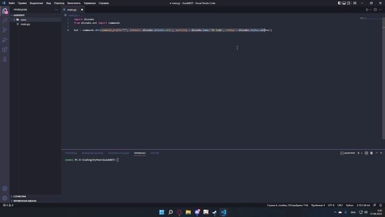The image size is (385, 217).
Task: Click the run Python file play button
Action: [367, 10]
